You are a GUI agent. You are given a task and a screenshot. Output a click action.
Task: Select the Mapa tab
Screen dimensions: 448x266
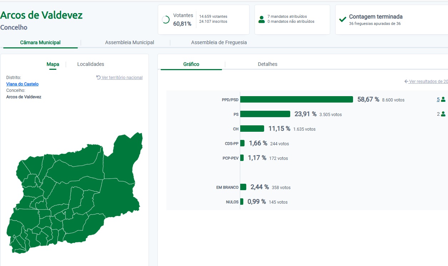[53, 64]
